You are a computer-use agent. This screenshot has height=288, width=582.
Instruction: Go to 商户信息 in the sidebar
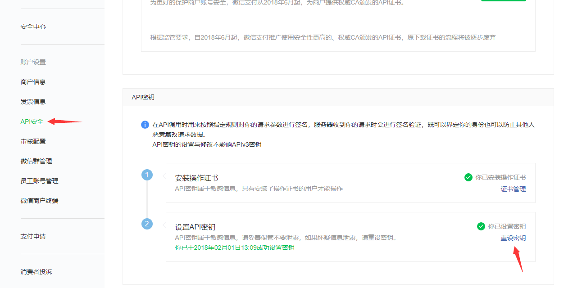click(33, 82)
